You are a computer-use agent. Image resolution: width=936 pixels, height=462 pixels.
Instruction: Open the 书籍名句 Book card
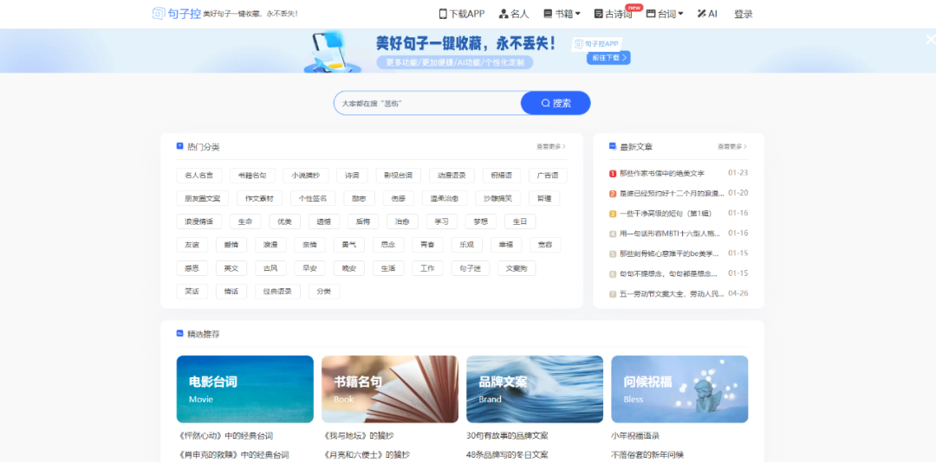click(x=390, y=389)
